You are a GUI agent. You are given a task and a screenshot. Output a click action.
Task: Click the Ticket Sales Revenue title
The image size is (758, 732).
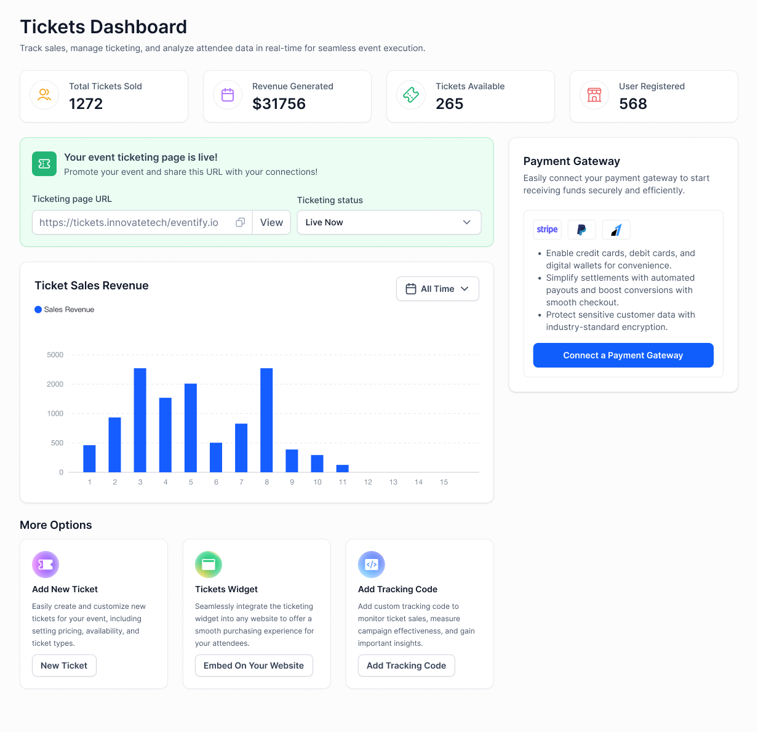tap(92, 286)
